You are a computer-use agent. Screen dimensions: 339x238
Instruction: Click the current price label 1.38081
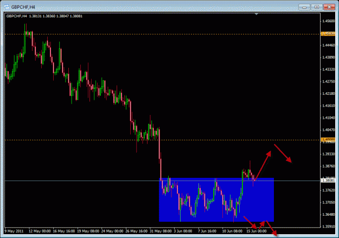328,181
